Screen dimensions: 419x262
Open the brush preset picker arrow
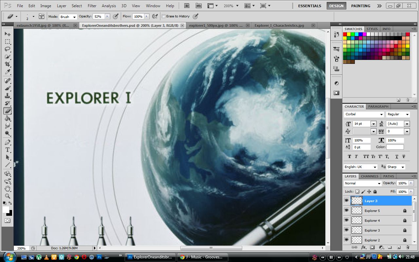(33, 16)
